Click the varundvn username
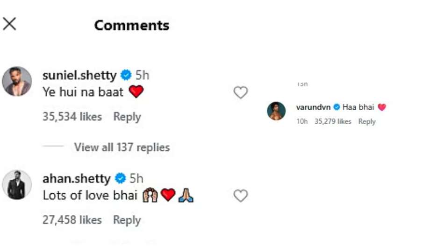The height and width of the screenshot is (246, 423). point(313,107)
